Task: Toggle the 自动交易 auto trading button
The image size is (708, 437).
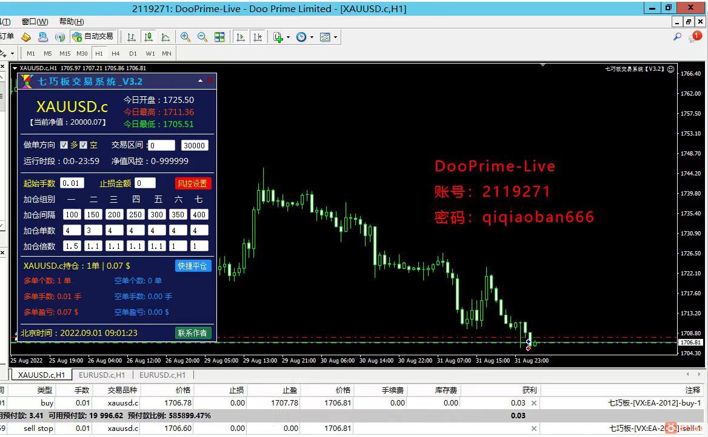Action: coord(93,36)
